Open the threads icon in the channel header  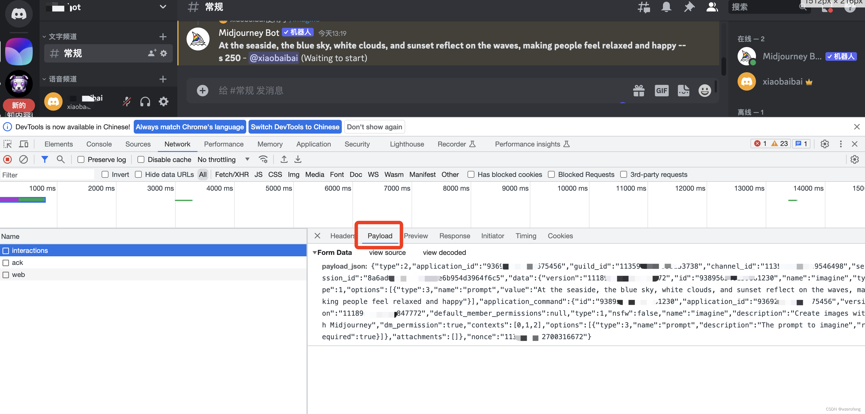[x=643, y=7]
